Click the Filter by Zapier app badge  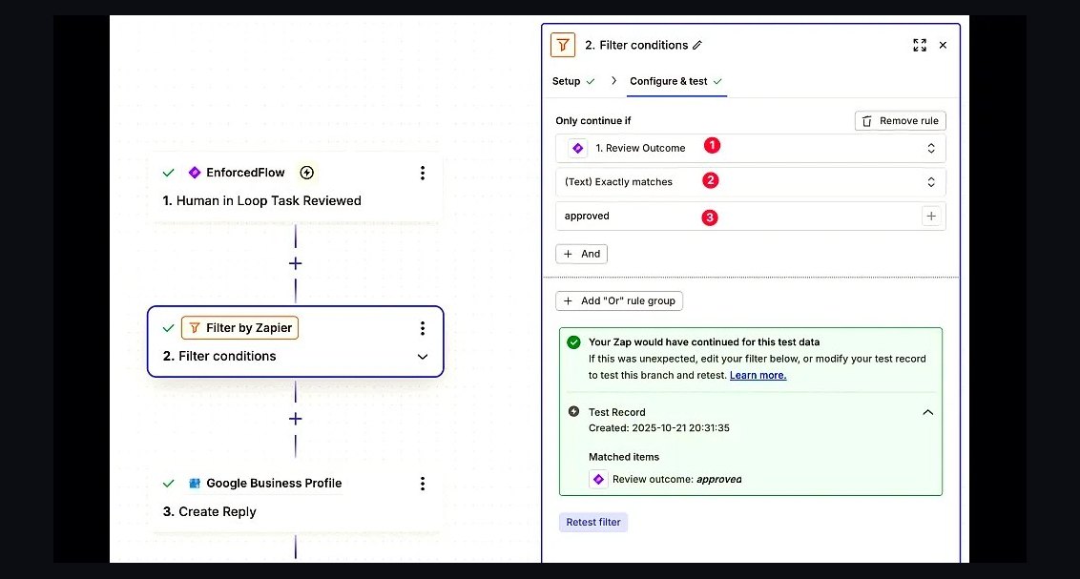click(239, 328)
